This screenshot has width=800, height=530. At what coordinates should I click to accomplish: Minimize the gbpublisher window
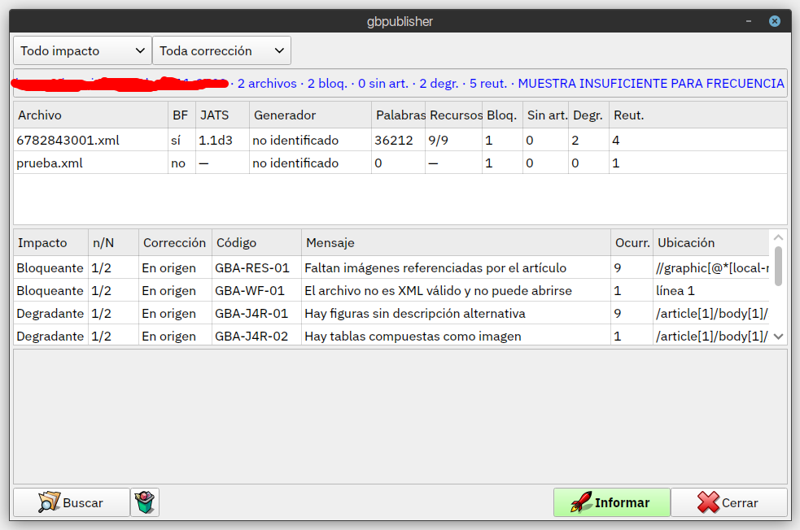749,21
